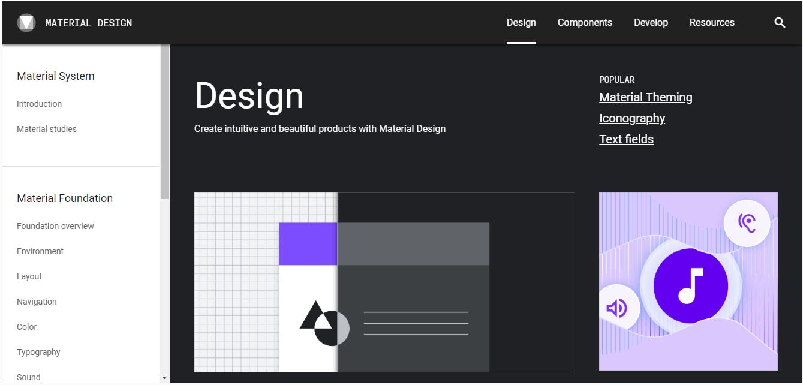Open the dark theme grid illustration card
803x385 pixels.
(384, 282)
